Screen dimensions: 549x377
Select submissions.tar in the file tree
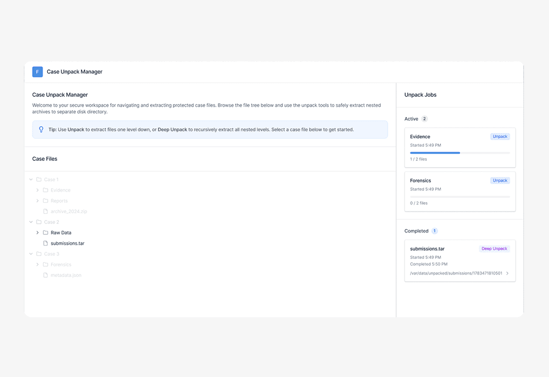[x=68, y=243]
